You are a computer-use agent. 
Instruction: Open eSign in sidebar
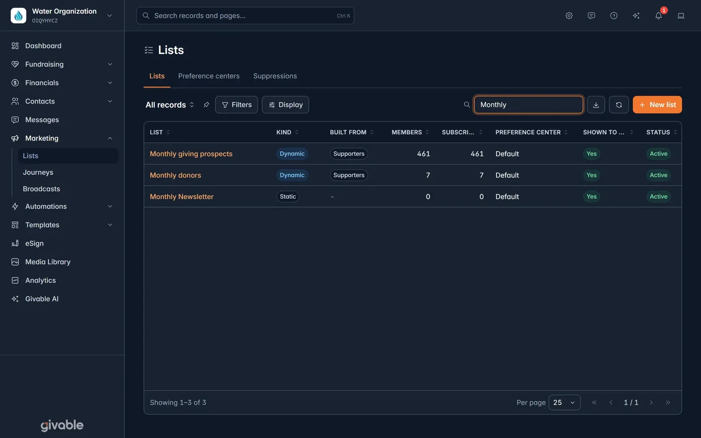coord(62,243)
